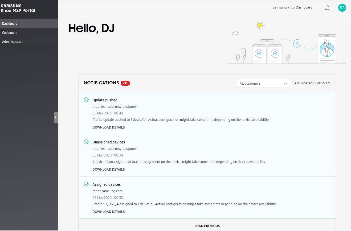Click the Profile SJ_DSC_4 assigned message
Image resolution: width=351 pixels, height=231 pixels.
coord(185,204)
